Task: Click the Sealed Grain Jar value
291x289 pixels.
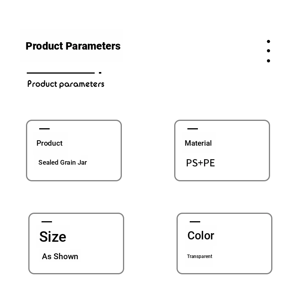Action: 62,162
